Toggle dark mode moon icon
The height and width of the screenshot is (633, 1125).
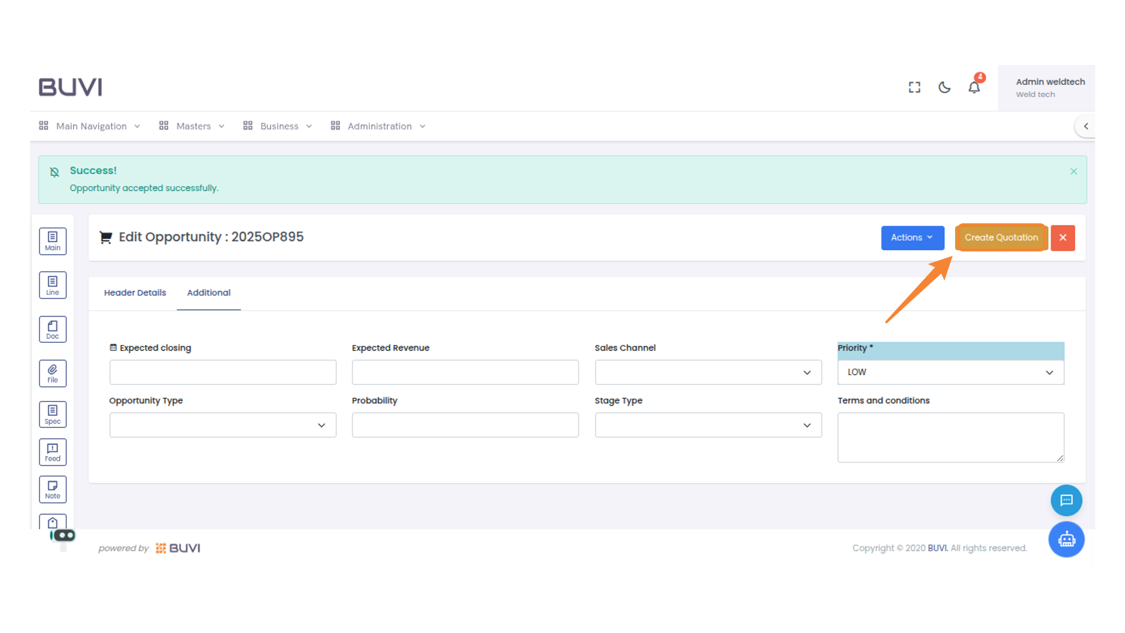tap(944, 87)
